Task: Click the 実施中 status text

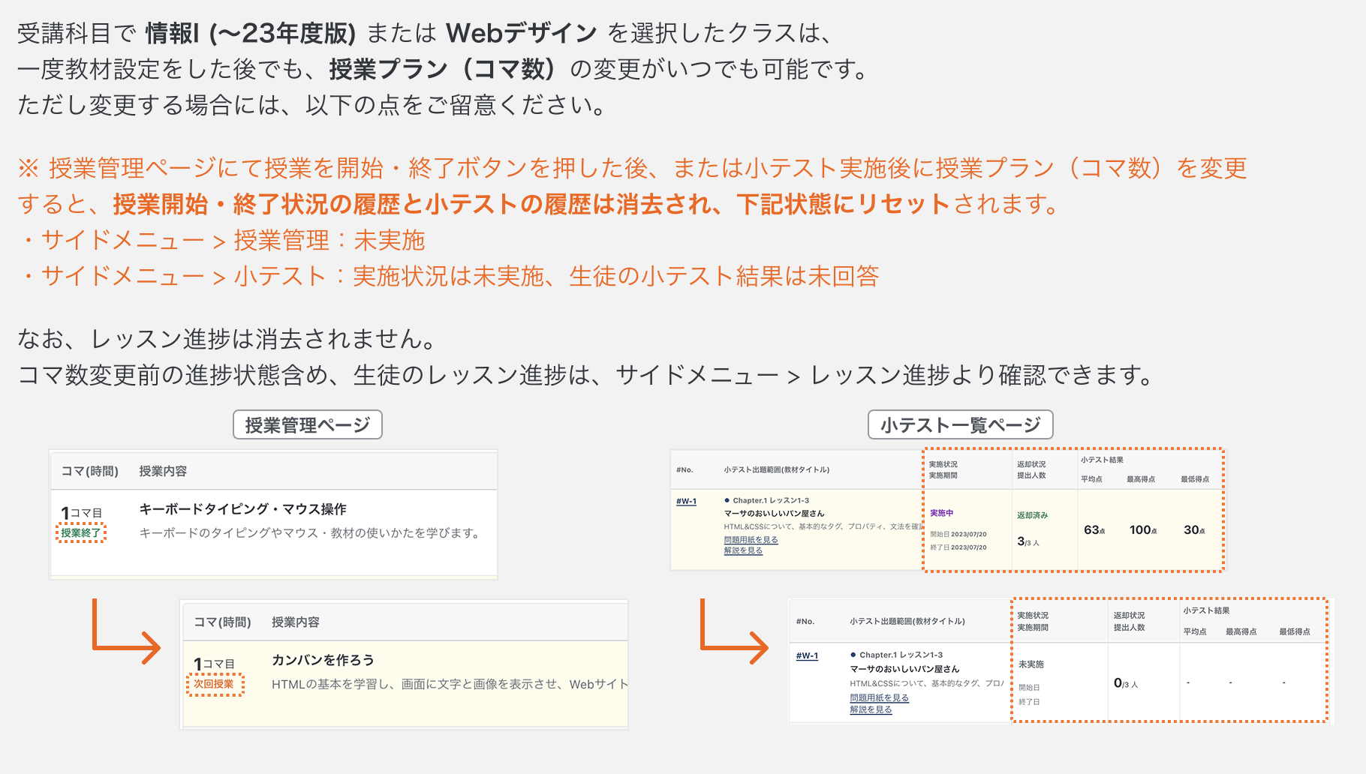Action: [x=941, y=514]
